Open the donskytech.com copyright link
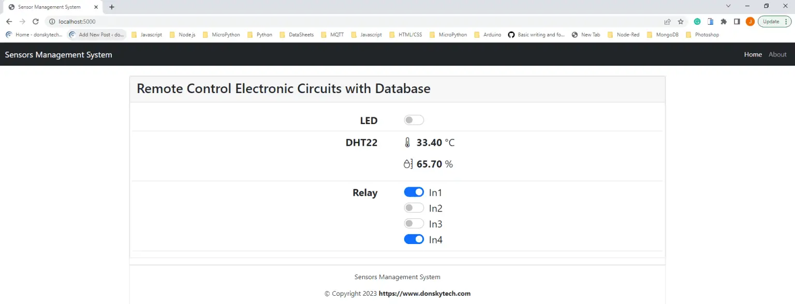Viewport: 795px width, 304px height. click(424, 293)
